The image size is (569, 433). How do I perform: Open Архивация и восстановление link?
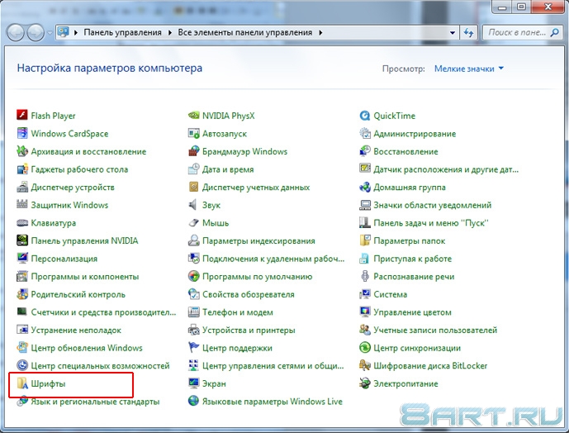tap(88, 151)
